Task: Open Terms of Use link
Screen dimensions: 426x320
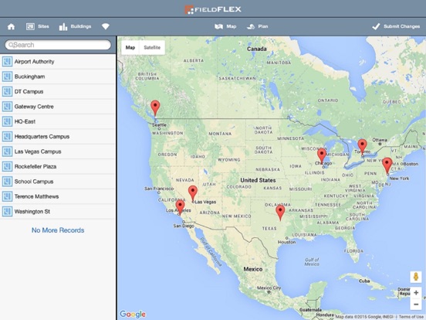Action: coord(412,317)
